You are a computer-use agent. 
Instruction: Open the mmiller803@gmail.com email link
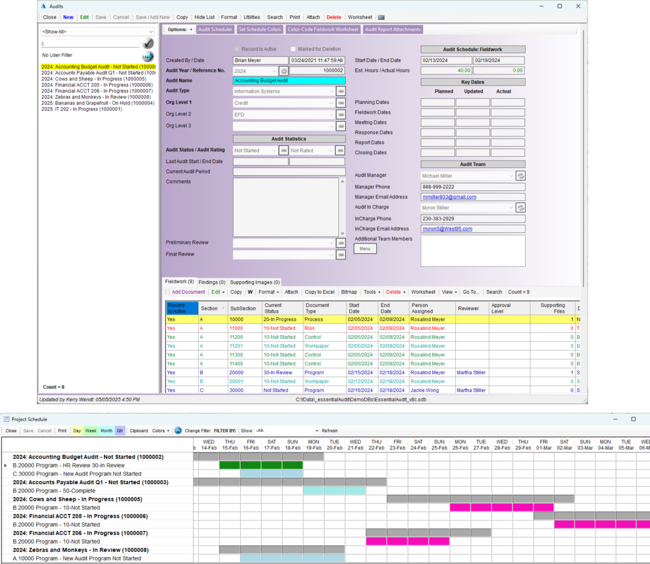[449, 197]
